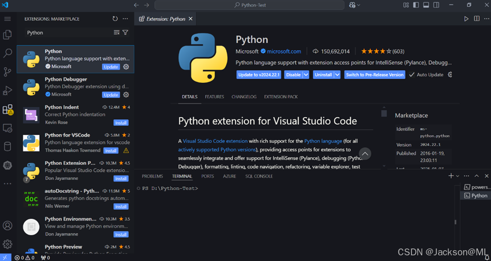The image size is (491, 261).
Task: Open Uninstall button dropdown arrow
Action: point(337,75)
